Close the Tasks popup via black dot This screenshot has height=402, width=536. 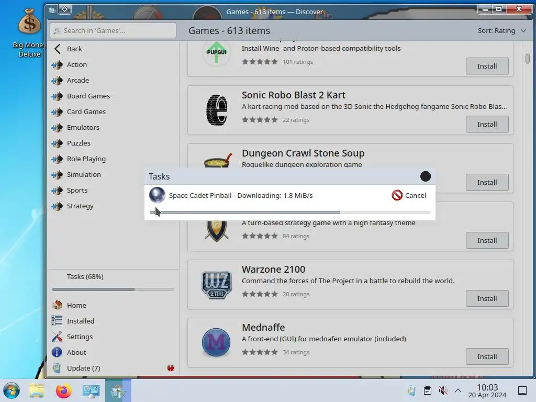[x=425, y=176]
